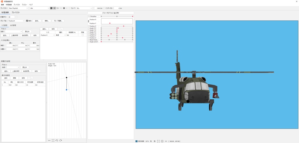Move pendulum row up with arrow
The width and height of the screenshot is (299, 143).
point(29,78)
